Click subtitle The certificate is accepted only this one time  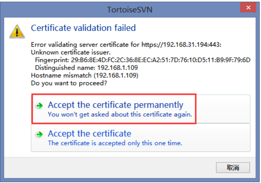click(115, 143)
